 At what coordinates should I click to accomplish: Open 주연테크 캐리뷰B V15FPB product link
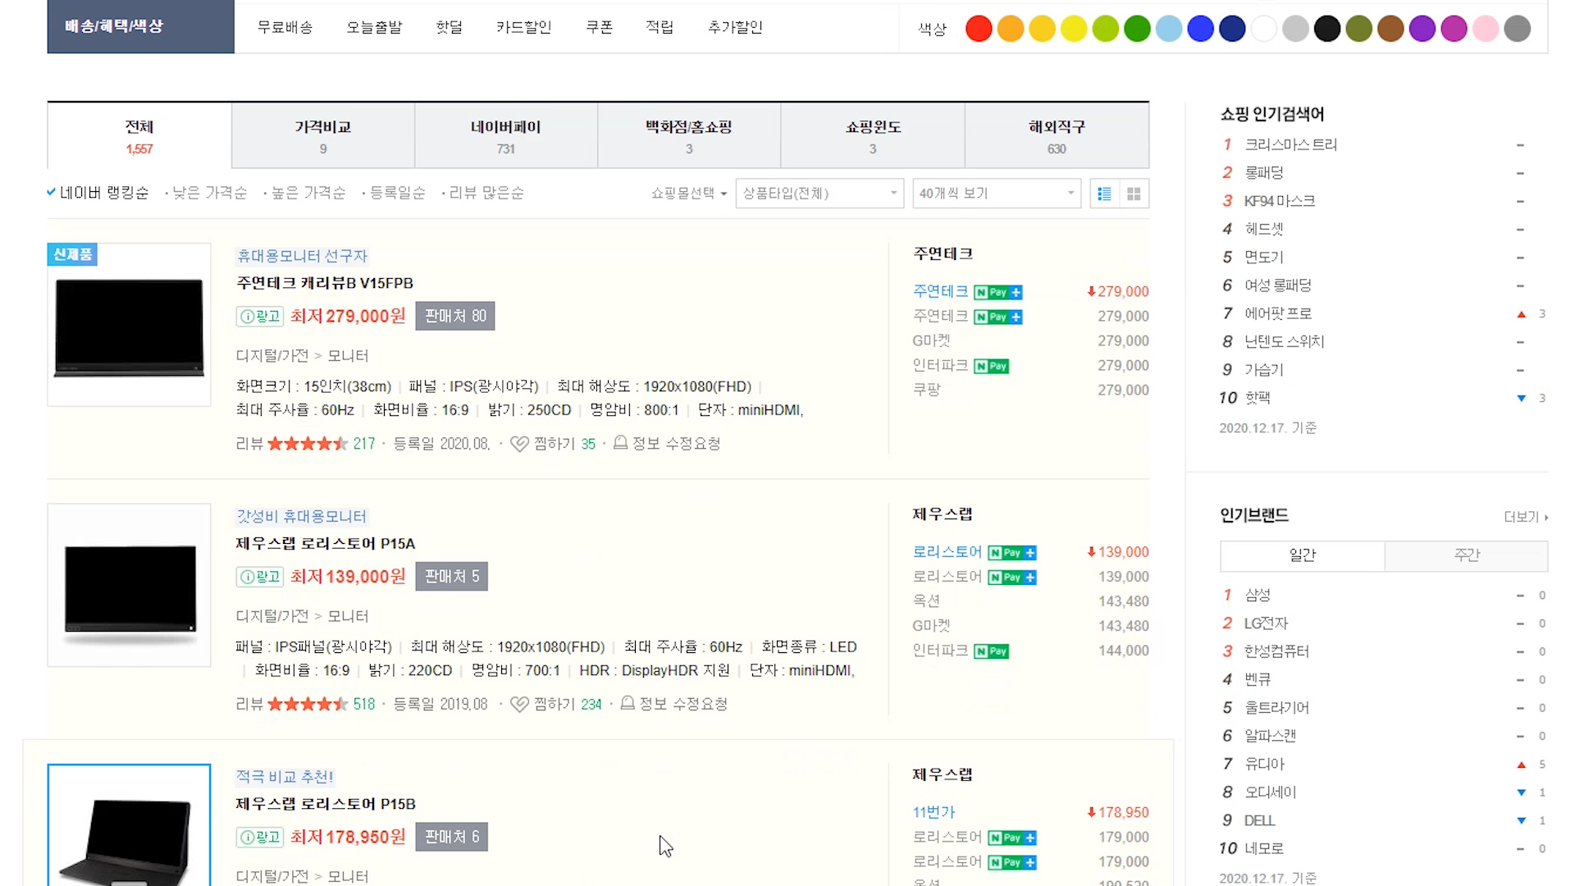[x=325, y=283]
